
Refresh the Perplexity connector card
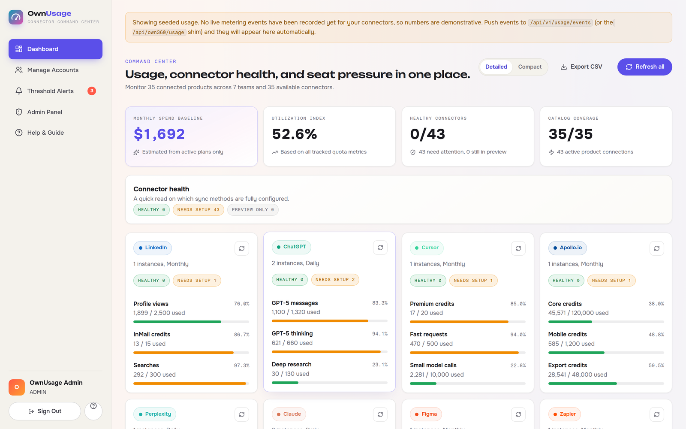pyautogui.click(x=242, y=414)
